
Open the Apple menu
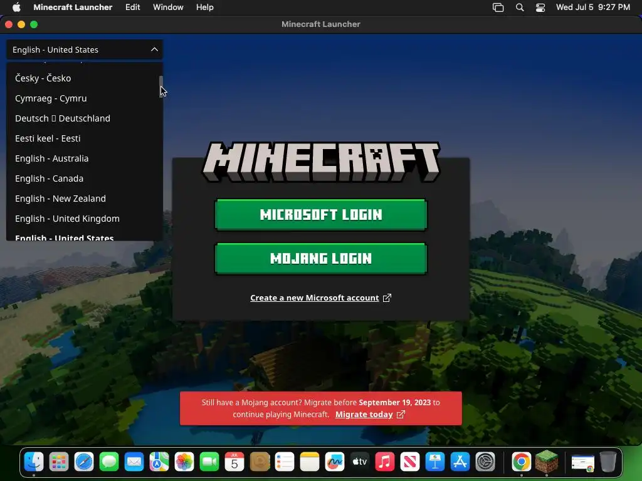point(16,7)
